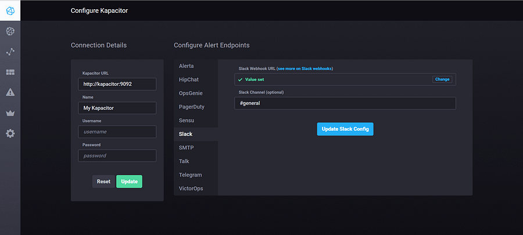This screenshot has height=235, width=523.
Task: Open the "see more on Slack webhooks" link
Action: point(305,69)
